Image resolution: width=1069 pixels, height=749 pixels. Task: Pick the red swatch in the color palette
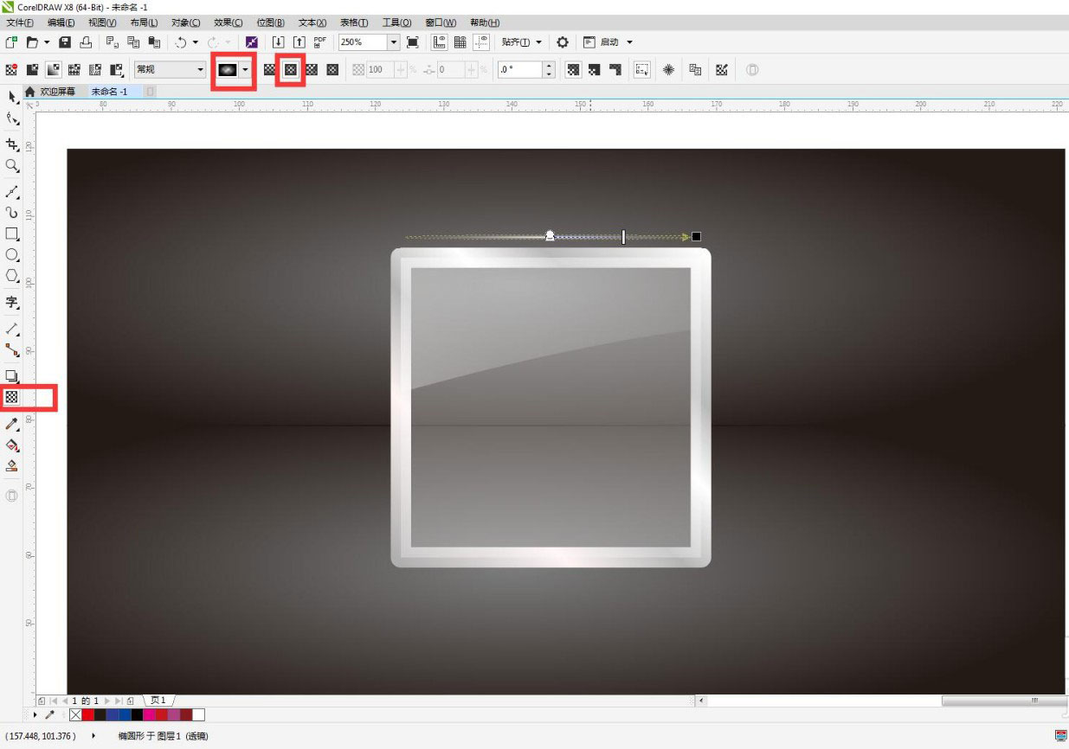pyautogui.click(x=87, y=714)
